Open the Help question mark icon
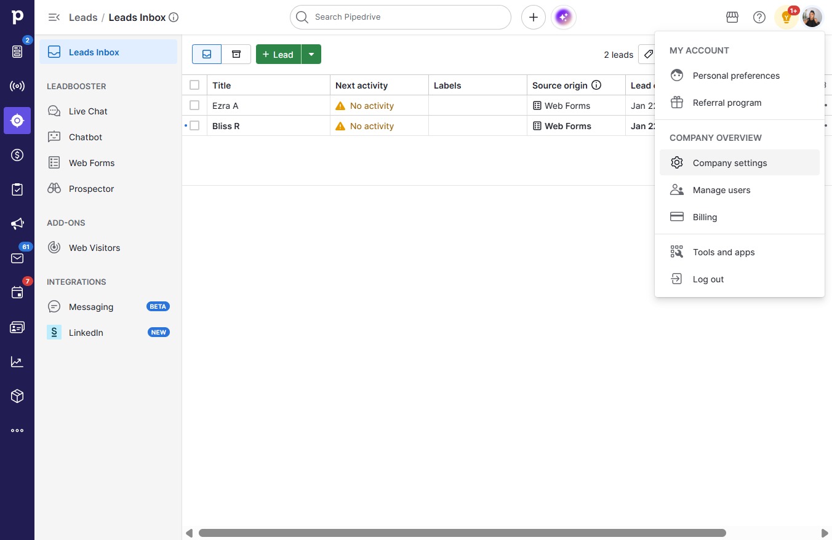Image resolution: width=832 pixels, height=540 pixels. (759, 17)
